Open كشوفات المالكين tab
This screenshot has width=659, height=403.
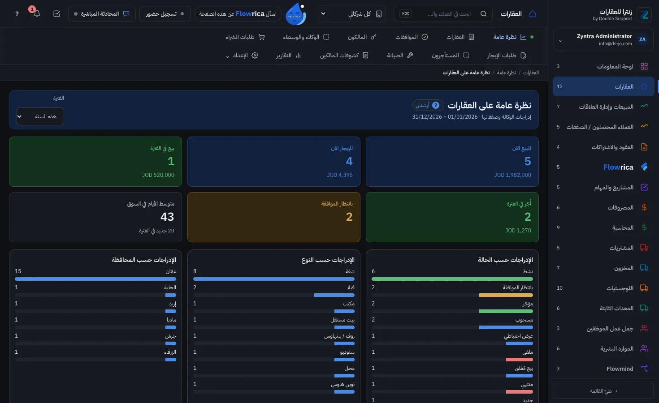[344, 56]
